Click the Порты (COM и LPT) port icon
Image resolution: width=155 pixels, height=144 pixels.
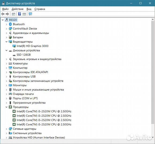[10, 98]
